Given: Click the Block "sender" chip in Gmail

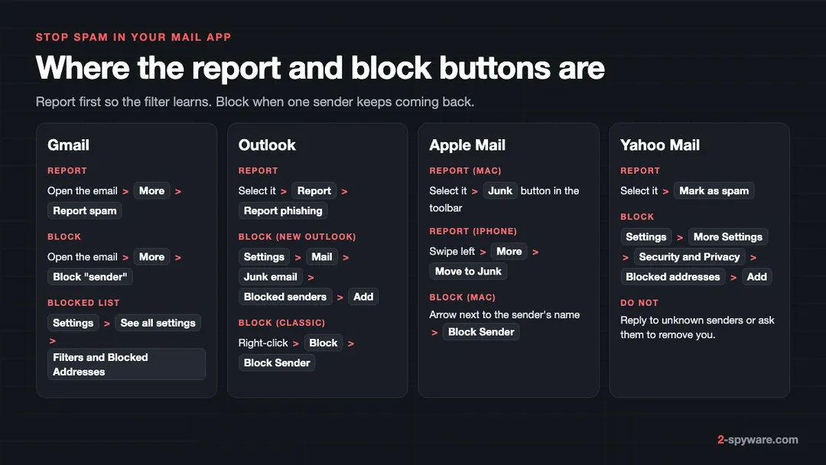Looking at the screenshot, I should click(x=90, y=277).
